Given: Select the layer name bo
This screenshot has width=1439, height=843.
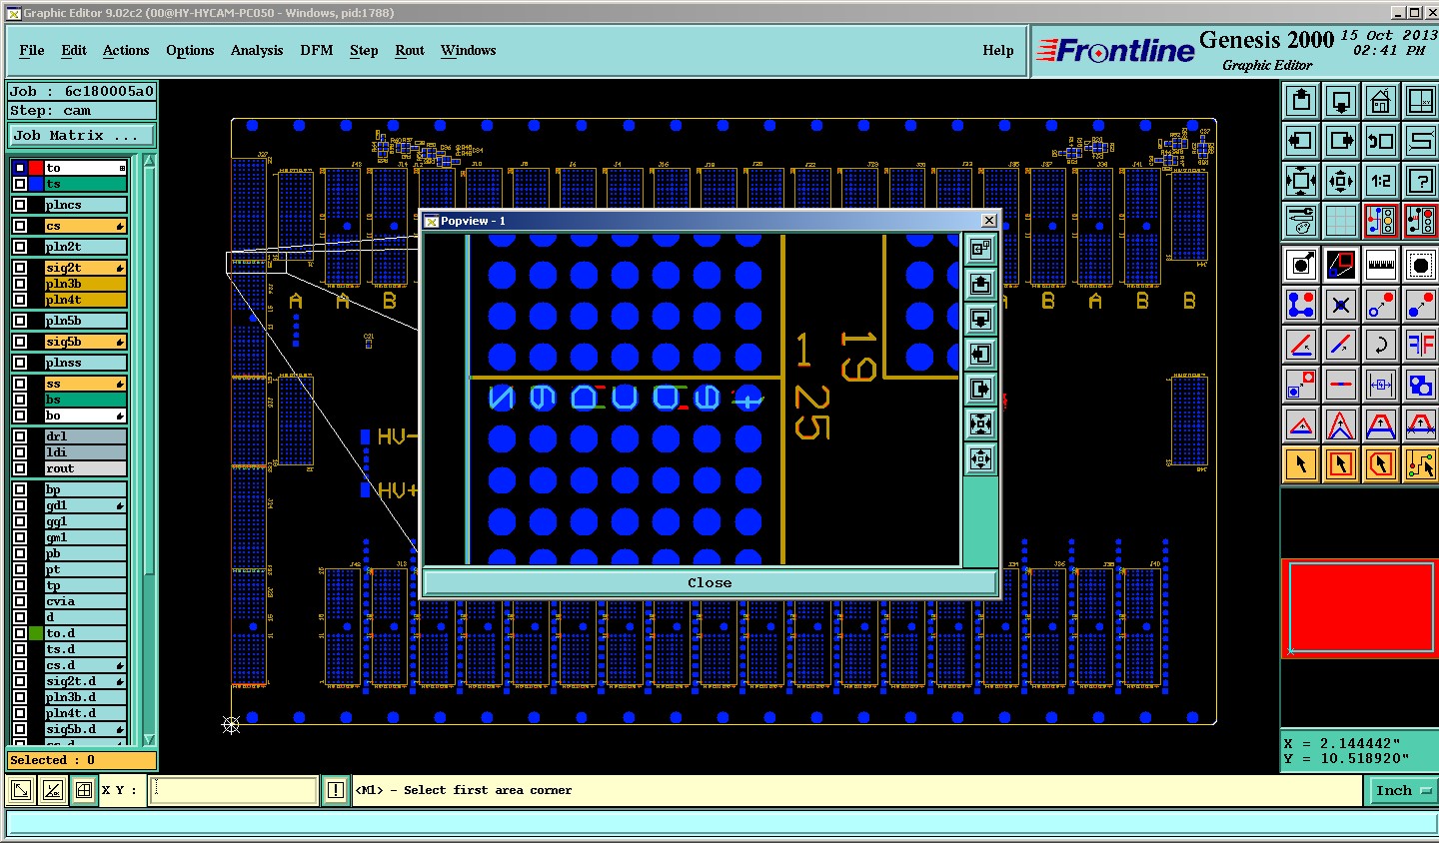Looking at the screenshot, I should pos(85,416).
